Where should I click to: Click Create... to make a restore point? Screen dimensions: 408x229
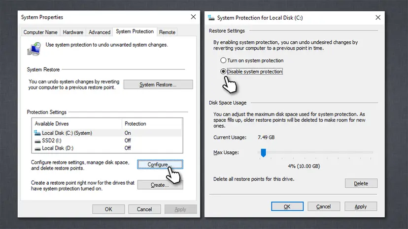point(160,185)
